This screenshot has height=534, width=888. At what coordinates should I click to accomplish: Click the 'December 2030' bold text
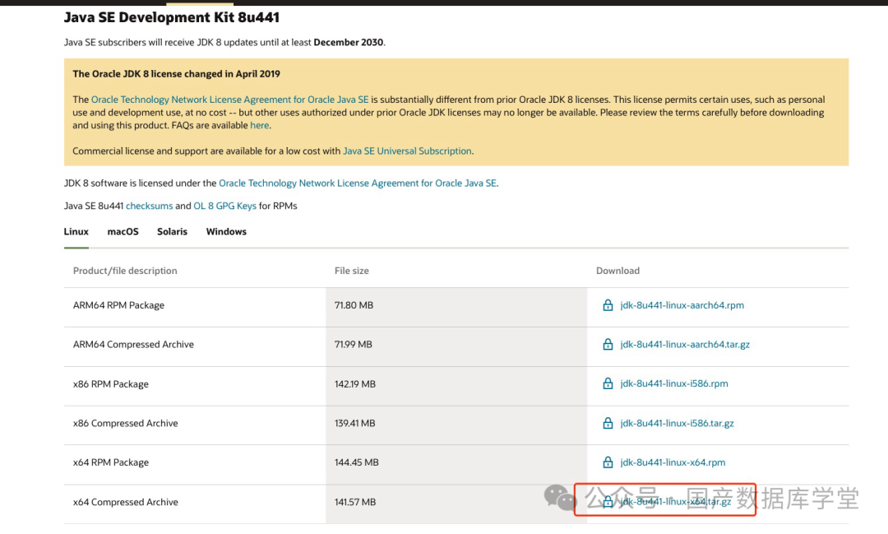pyautogui.click(x=349, y=42)
